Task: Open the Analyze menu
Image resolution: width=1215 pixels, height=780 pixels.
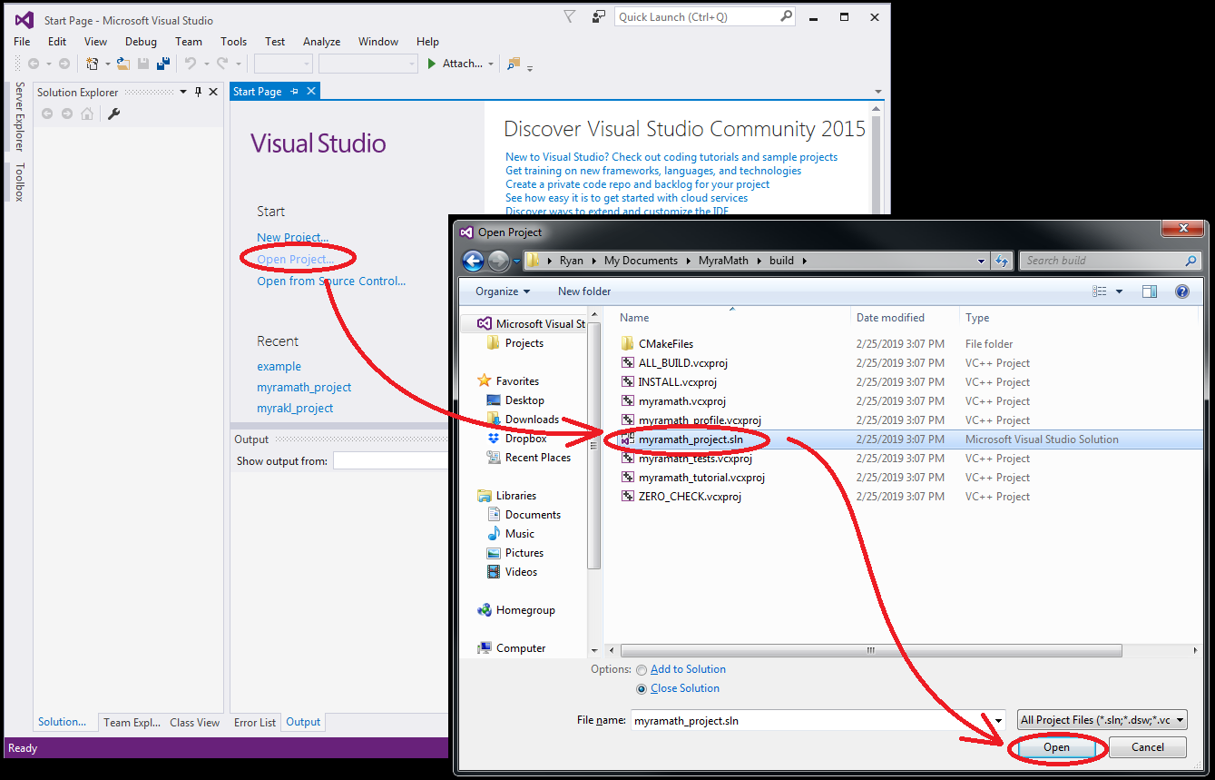Action: click(x=321, y=42)
